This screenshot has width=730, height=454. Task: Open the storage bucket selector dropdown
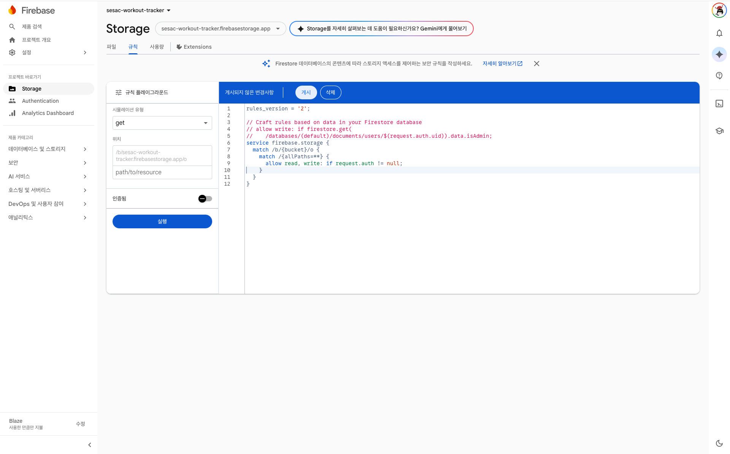pos(221,29)
